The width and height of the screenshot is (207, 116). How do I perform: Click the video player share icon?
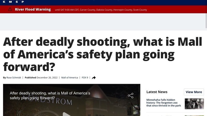[131, 96]
